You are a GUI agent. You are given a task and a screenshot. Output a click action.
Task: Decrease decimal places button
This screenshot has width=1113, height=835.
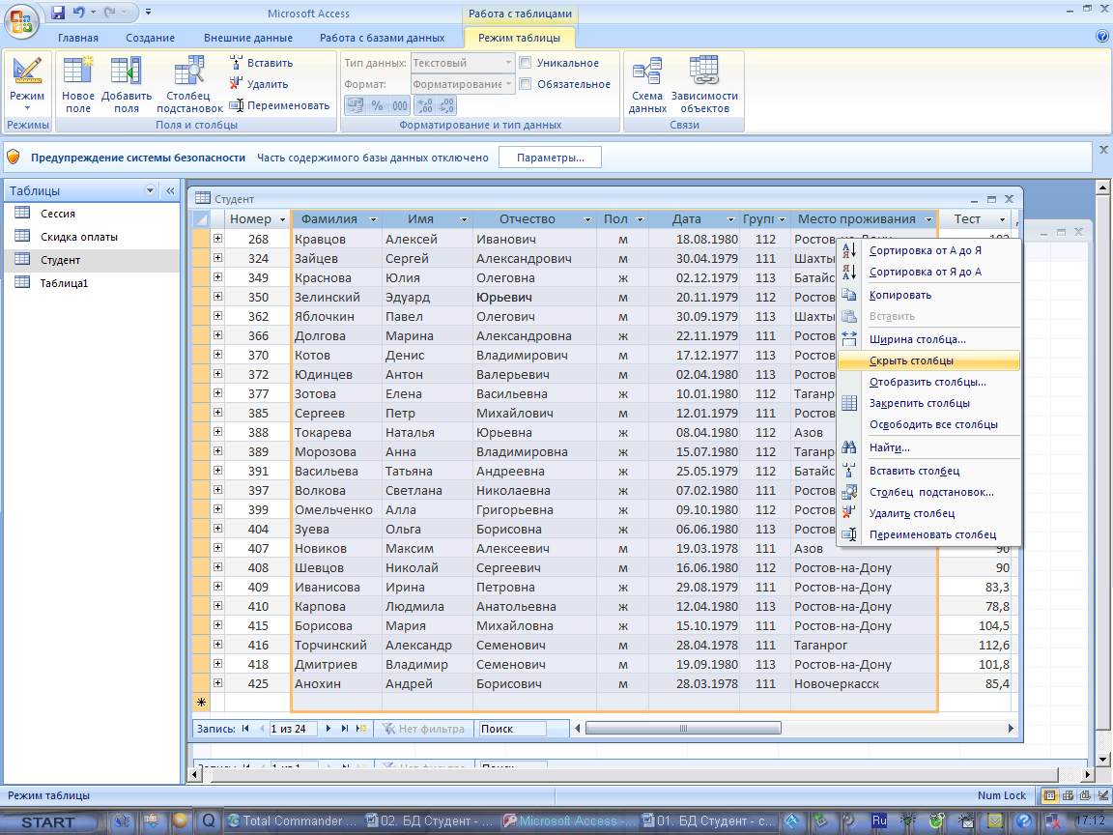445,105
